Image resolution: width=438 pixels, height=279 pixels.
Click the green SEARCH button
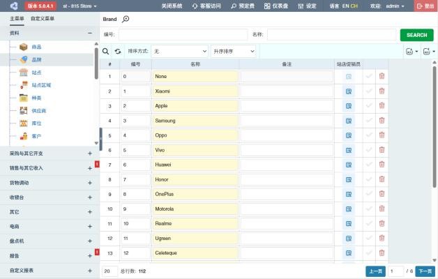point(417,35)
